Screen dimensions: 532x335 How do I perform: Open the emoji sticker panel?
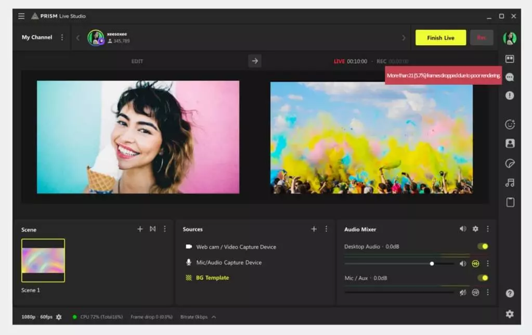[x=510, y=124]
